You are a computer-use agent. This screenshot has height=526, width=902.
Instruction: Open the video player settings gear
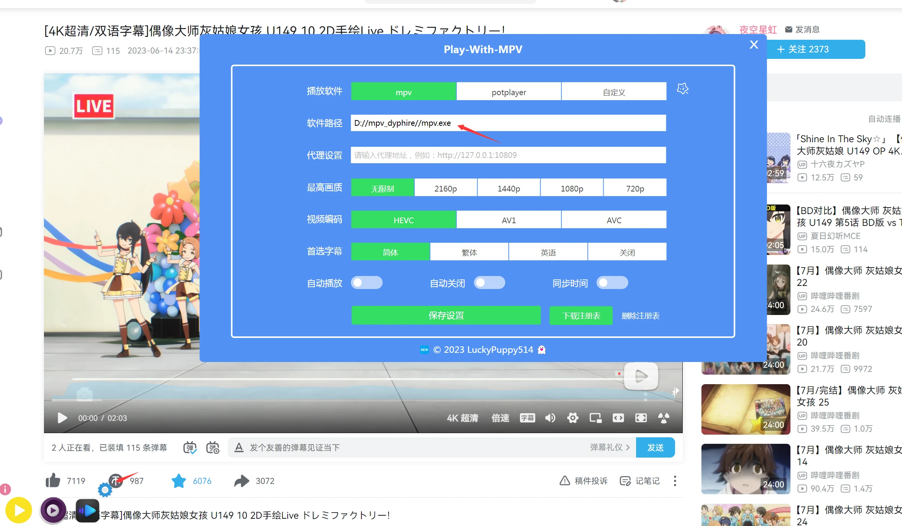pos(572,418)
